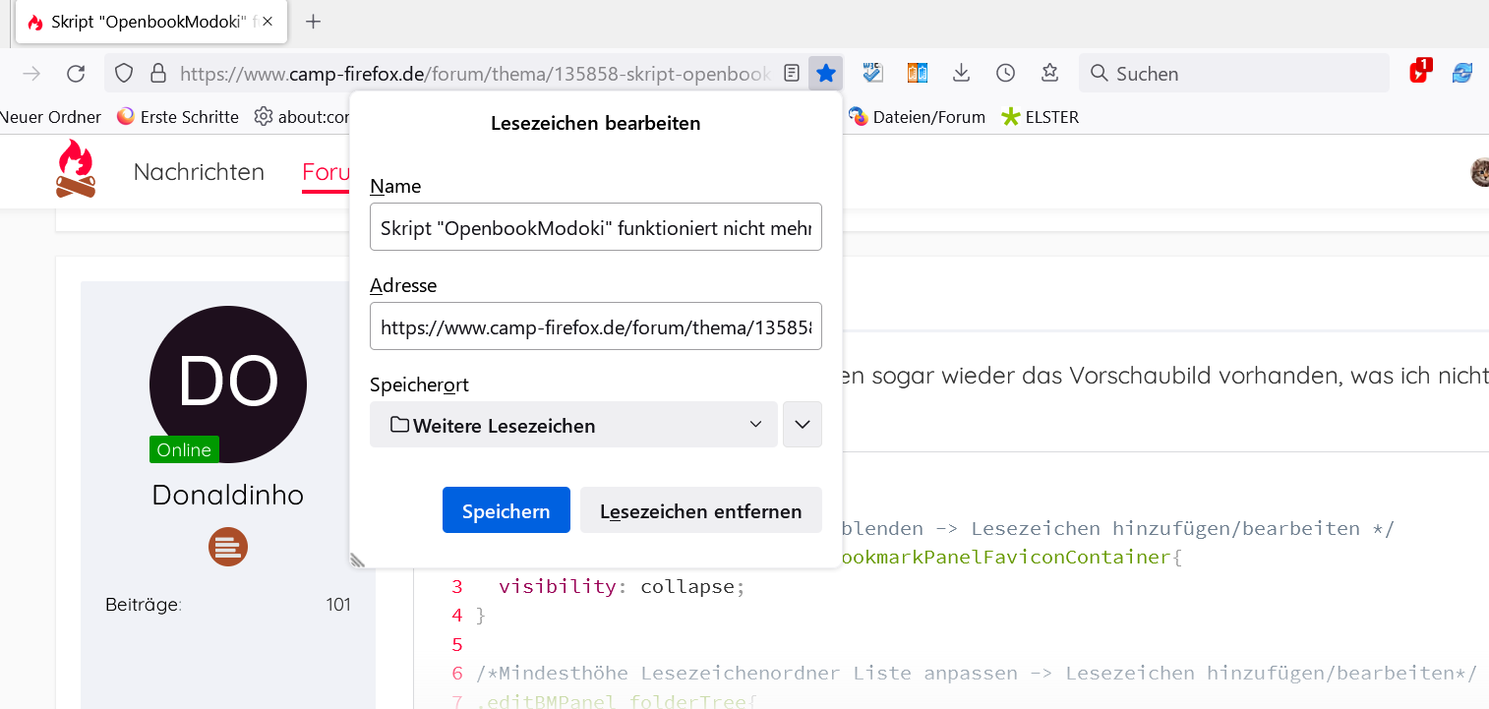Click the Adresse URL field
Viewport: 1489px width, 709px height.
tap(595, 326)
